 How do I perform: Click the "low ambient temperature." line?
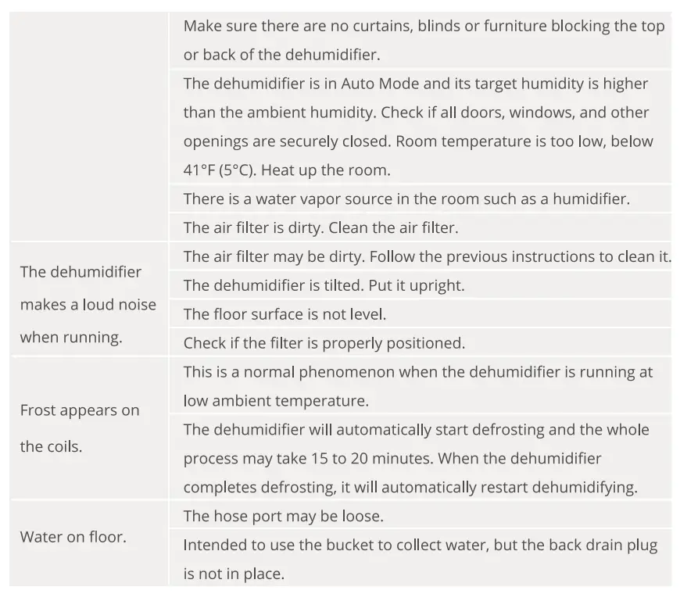pyautogui.click(x=275, y=401)
